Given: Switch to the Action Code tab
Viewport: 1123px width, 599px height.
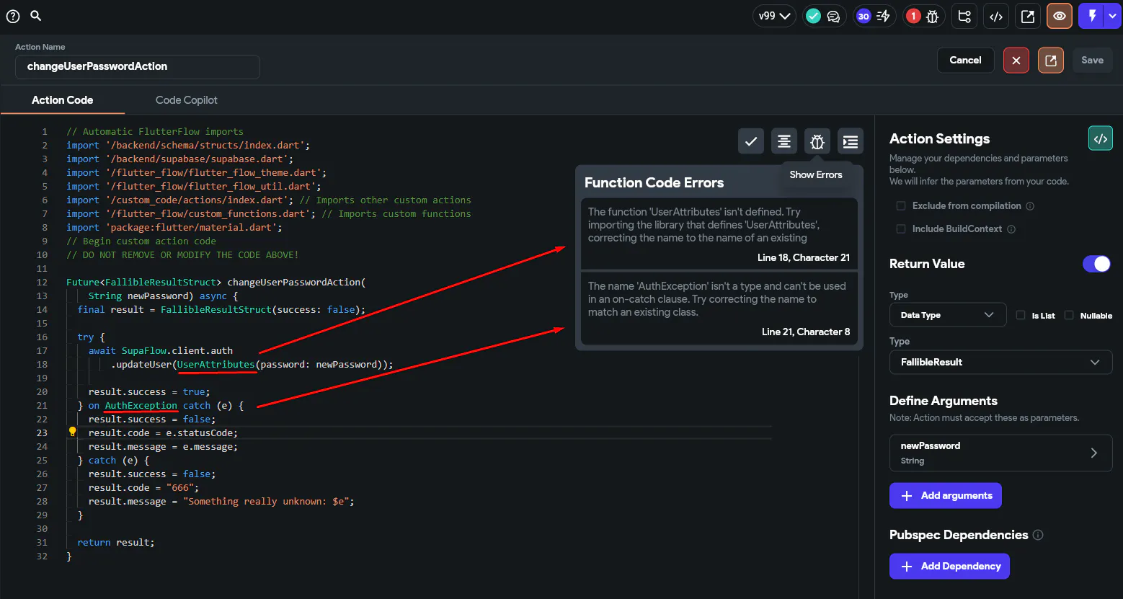Looking at the screenshot, I should point(63,100).
